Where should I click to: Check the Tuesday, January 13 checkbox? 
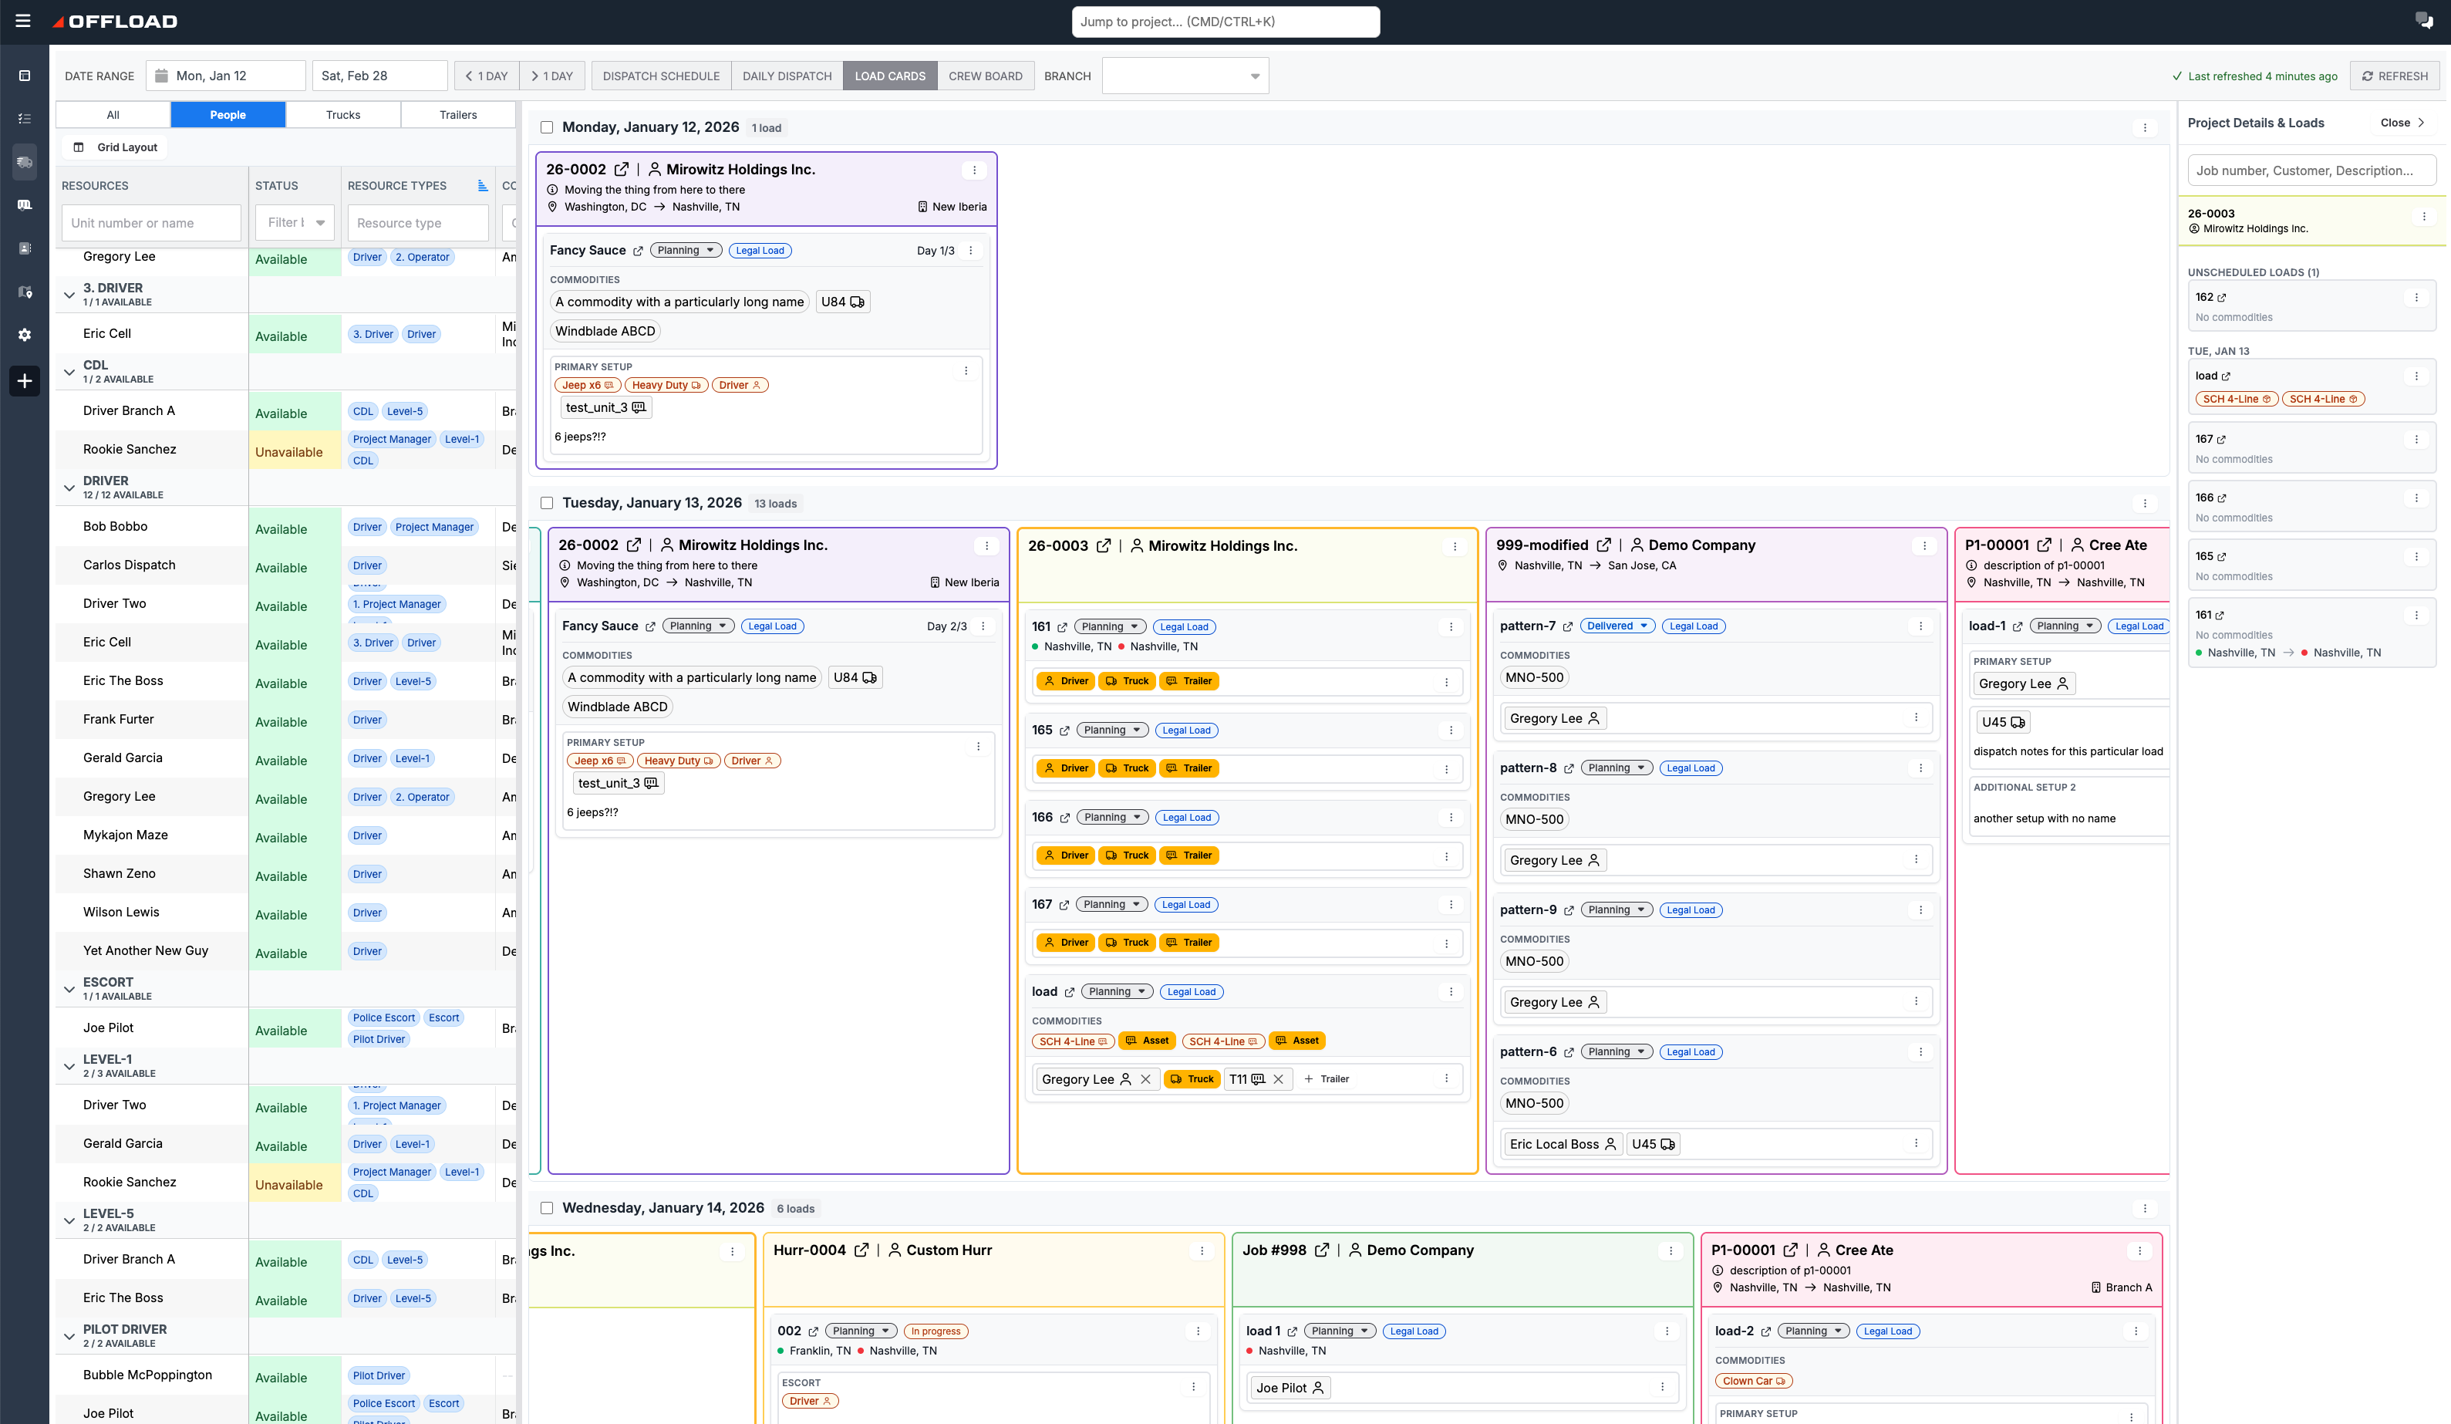click(547, 503)
